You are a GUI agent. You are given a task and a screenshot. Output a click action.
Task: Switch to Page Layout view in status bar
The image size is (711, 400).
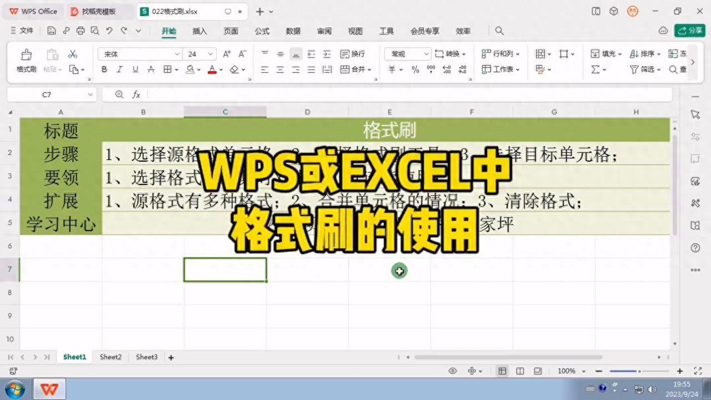pyautogui.click(x=520, y=371)
